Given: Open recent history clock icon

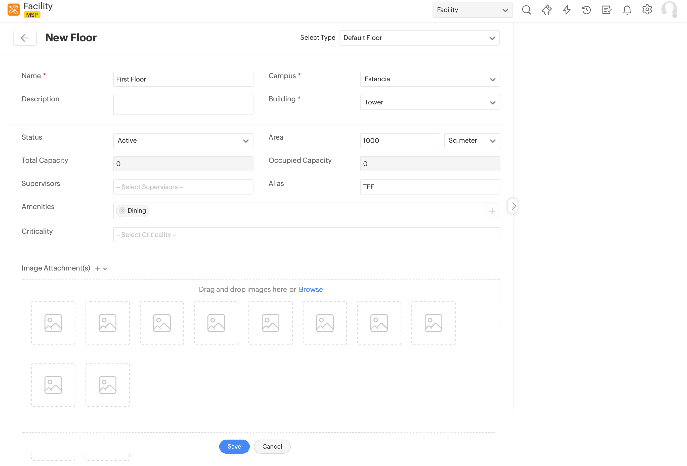Looking at the screenshot, I should click(586, 10).
